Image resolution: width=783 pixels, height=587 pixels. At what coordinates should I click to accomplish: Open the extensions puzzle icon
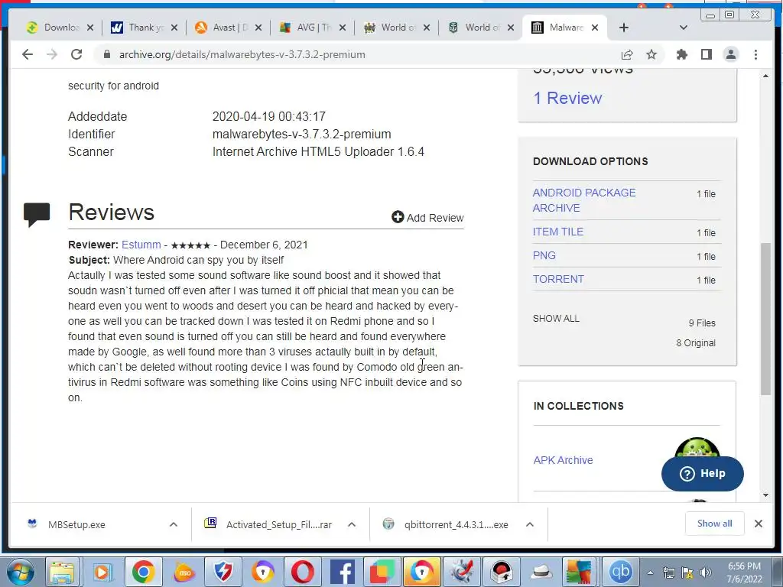[681, 54]
